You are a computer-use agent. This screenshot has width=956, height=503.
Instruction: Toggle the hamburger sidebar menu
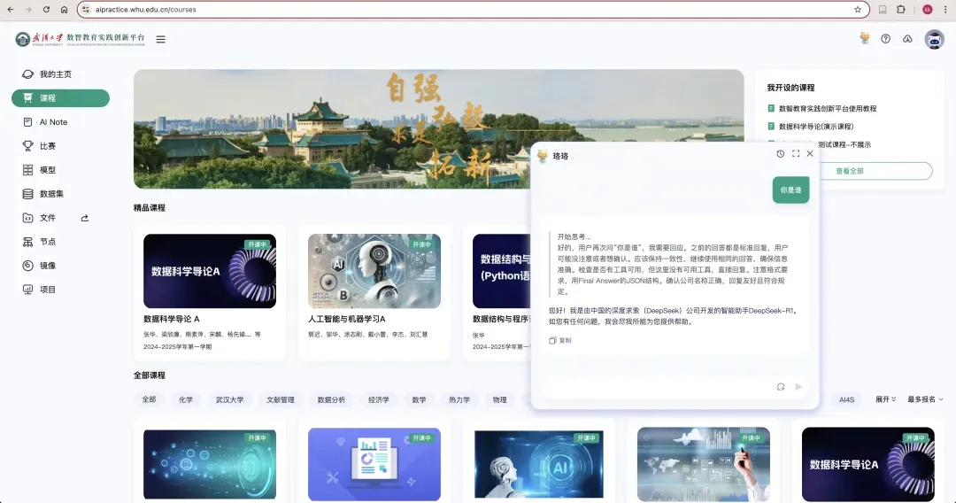point(160,39)
